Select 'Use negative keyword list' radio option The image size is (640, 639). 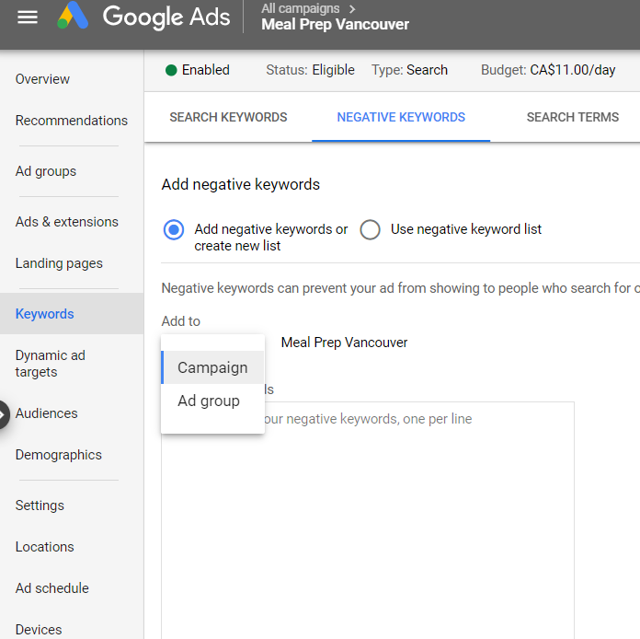click(x=371, y=230)
